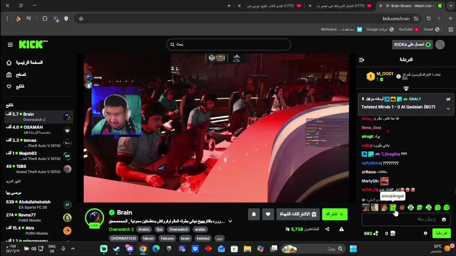
Task: Collapse the pinned Twisted Minds message
Action: (x=448, y=109)
